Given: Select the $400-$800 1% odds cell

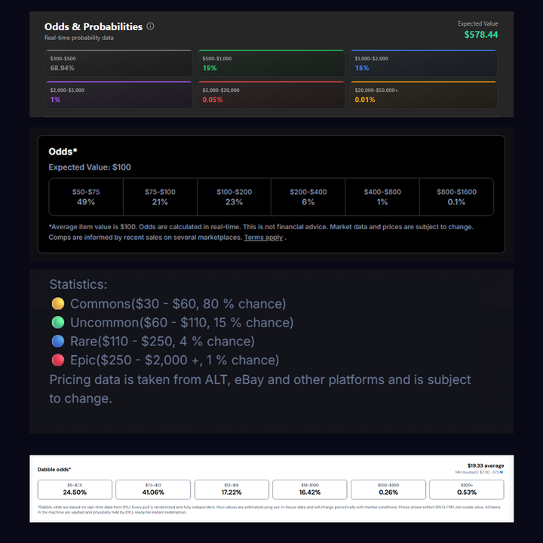Looking at the screenshot, I should point(382,197).
